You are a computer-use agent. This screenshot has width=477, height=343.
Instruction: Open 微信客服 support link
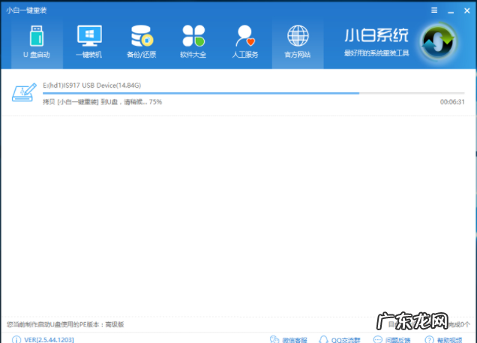coord(289,340)
